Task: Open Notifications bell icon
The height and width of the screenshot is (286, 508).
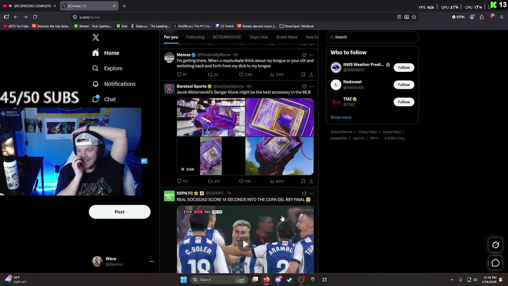Action: (95, 84)
